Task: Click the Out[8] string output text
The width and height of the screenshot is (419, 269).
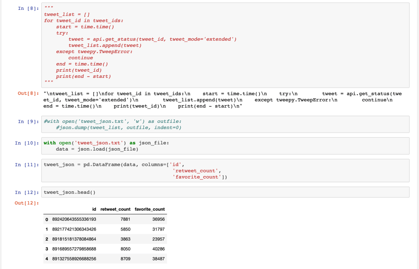Action: (221, 100)
